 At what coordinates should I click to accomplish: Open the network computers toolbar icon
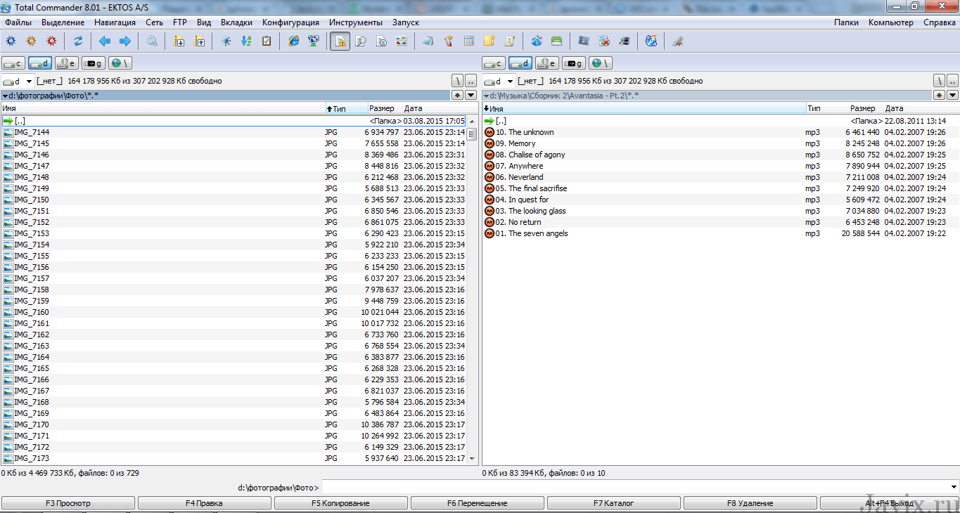click(314, 41)
